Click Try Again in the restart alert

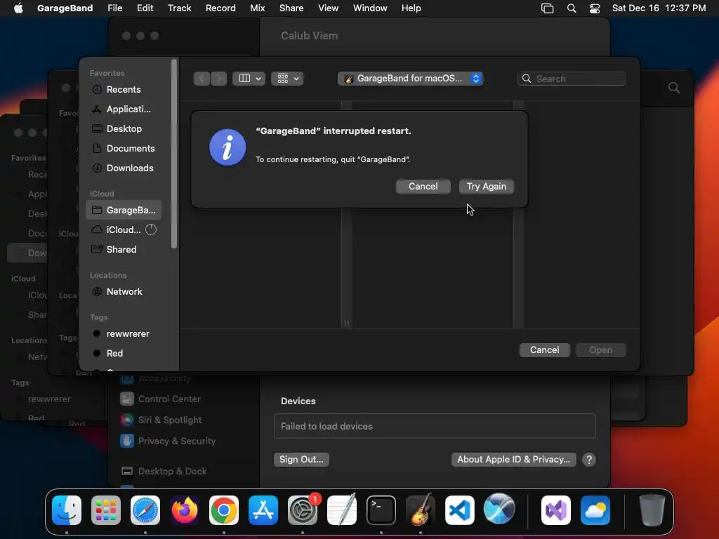coord(486,187)
